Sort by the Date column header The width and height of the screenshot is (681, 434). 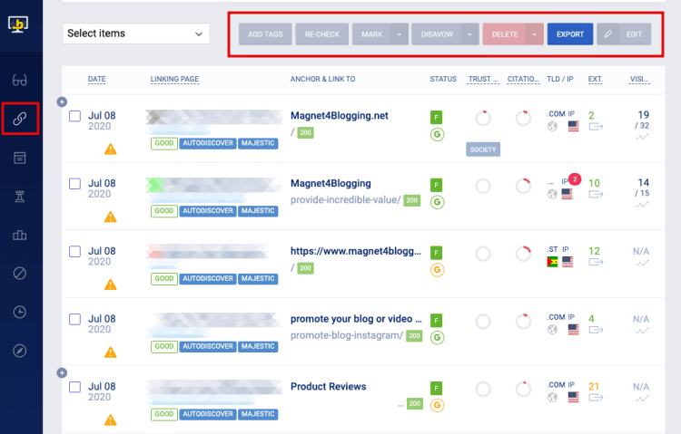[x=96, y=79]
